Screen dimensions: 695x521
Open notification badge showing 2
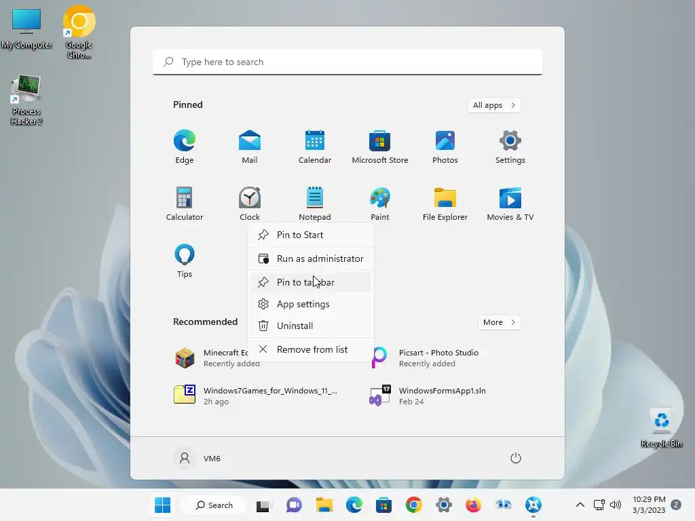pyautogui.click(x=676, y=505)
